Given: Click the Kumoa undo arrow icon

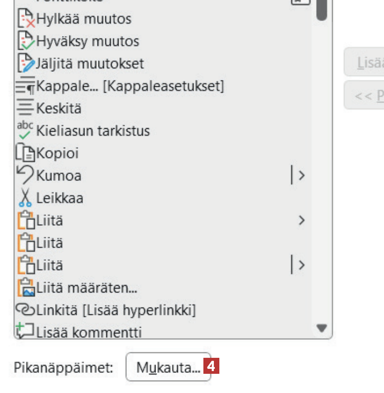Looking at the screenshot, I should 26,175.
